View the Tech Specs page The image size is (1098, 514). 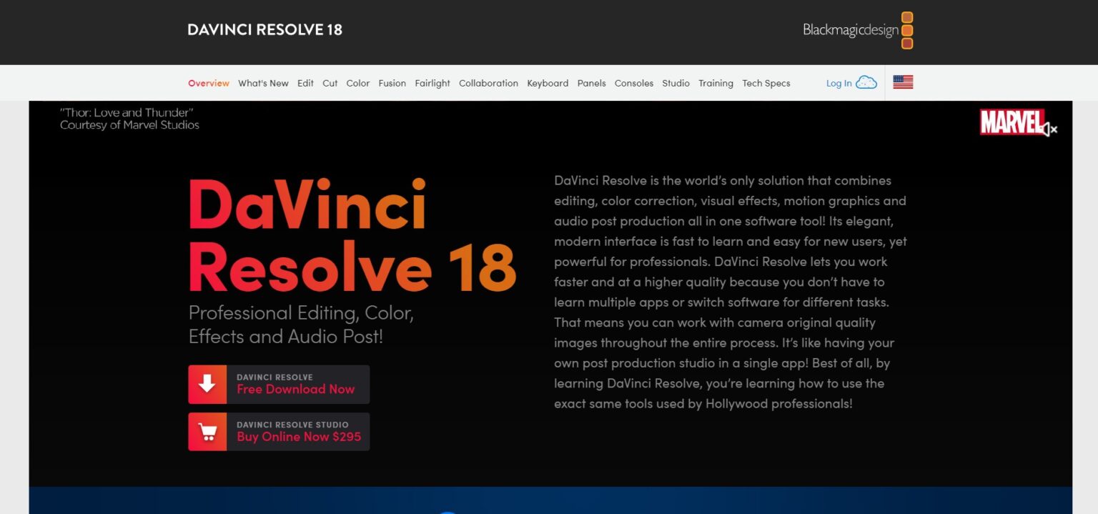click(766, 83)
